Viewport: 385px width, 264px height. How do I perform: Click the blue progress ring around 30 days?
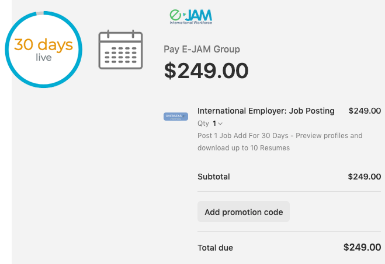pyautogui.click(x=6, y=49)
